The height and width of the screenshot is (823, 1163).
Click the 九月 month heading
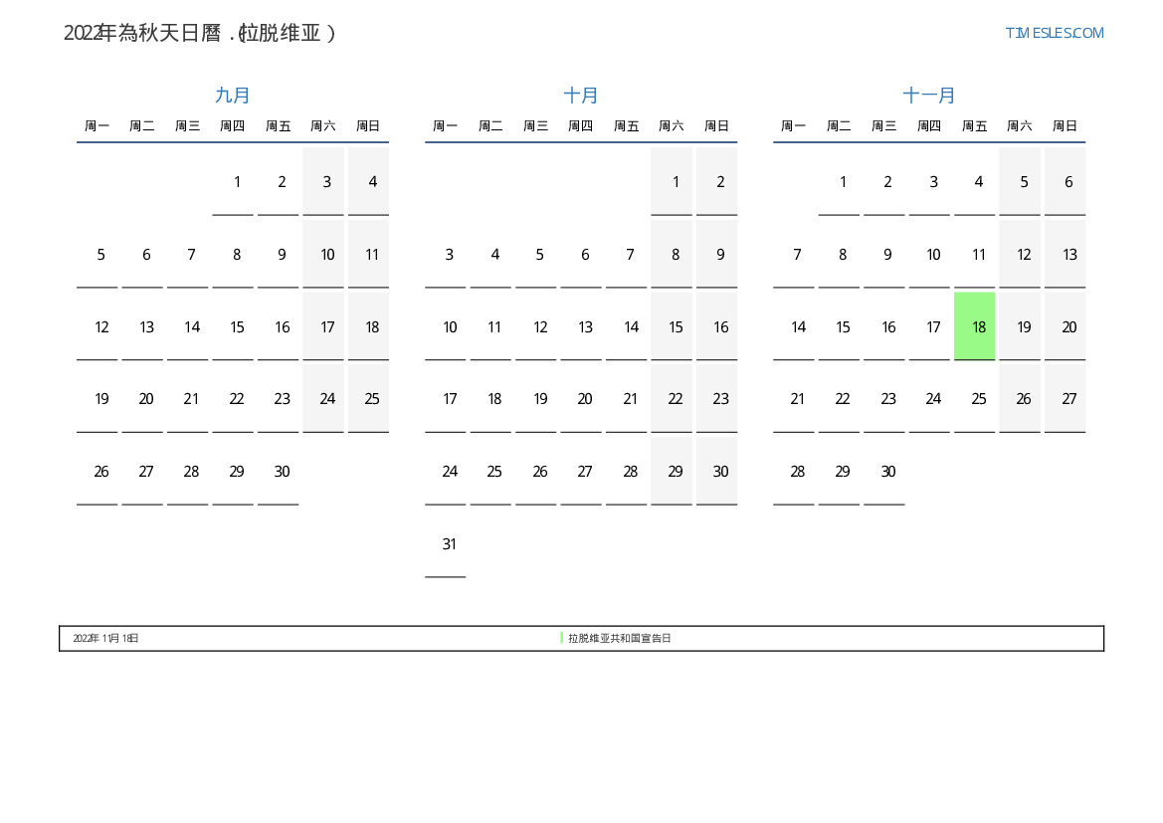233,96
